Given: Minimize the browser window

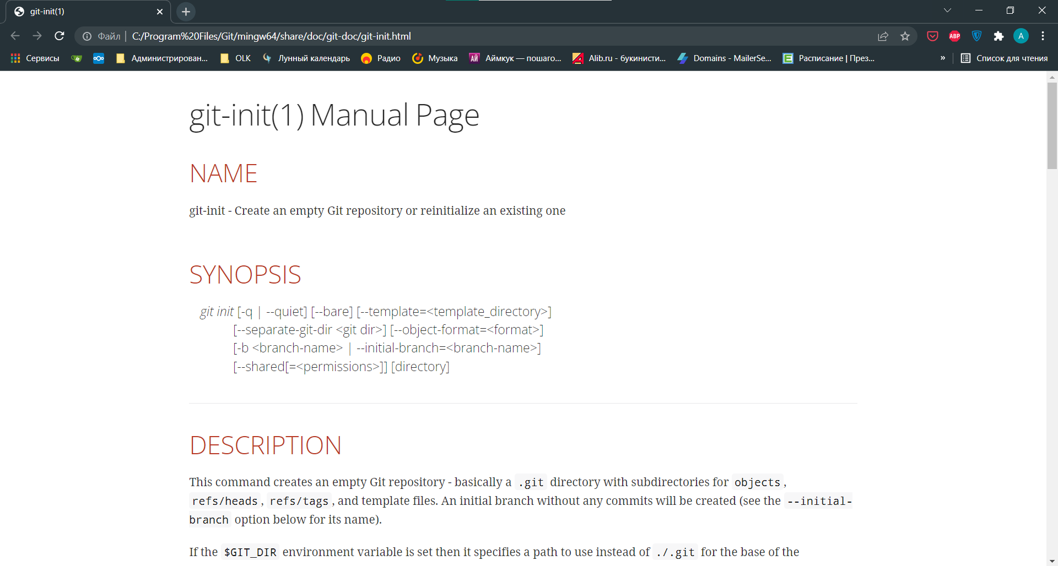Looking at the screenshot, I should click(979, 10).
